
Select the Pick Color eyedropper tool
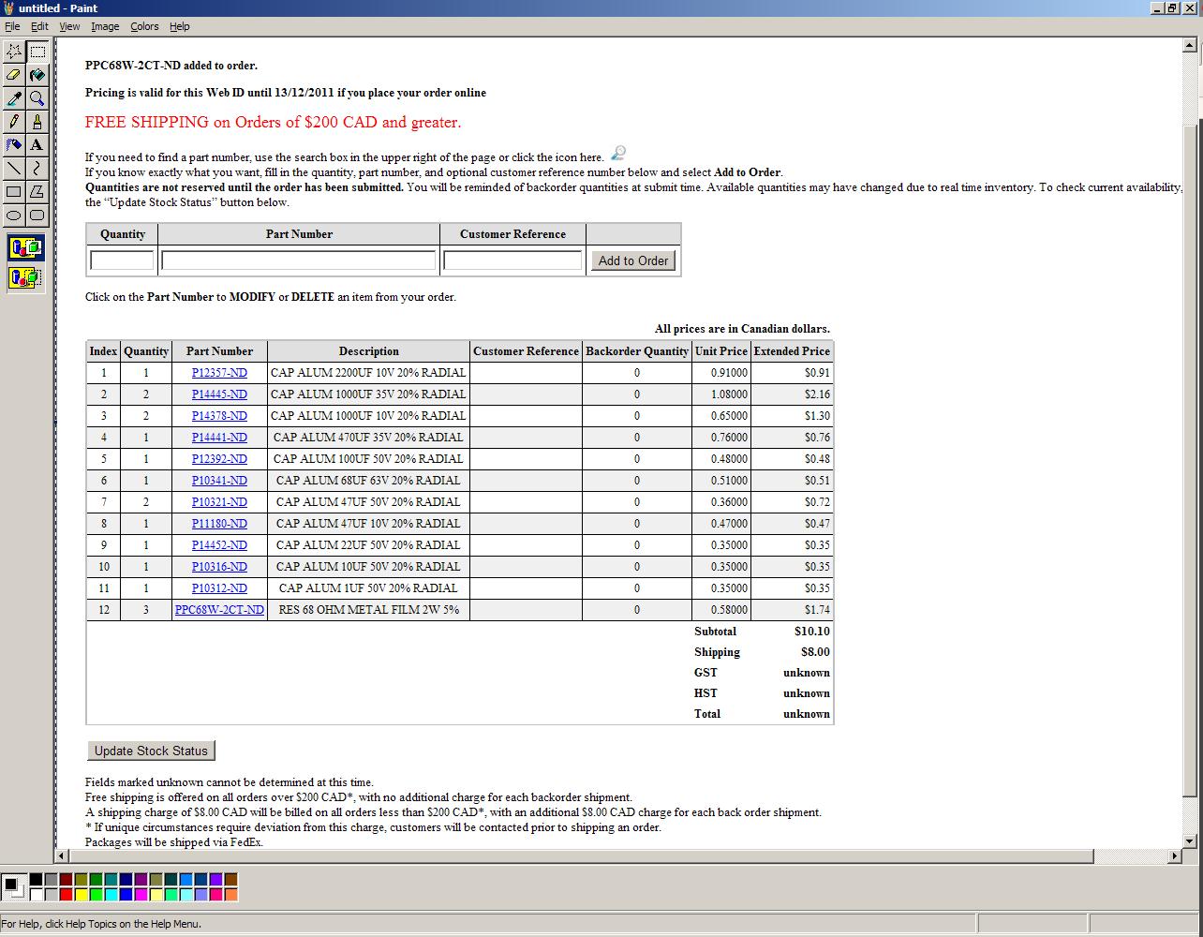pyautogui.click(x=14, y=98)
